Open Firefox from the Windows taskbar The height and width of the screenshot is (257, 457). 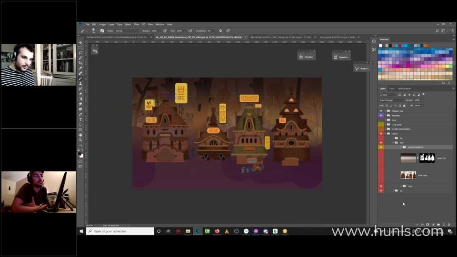[x=217, y=231]
